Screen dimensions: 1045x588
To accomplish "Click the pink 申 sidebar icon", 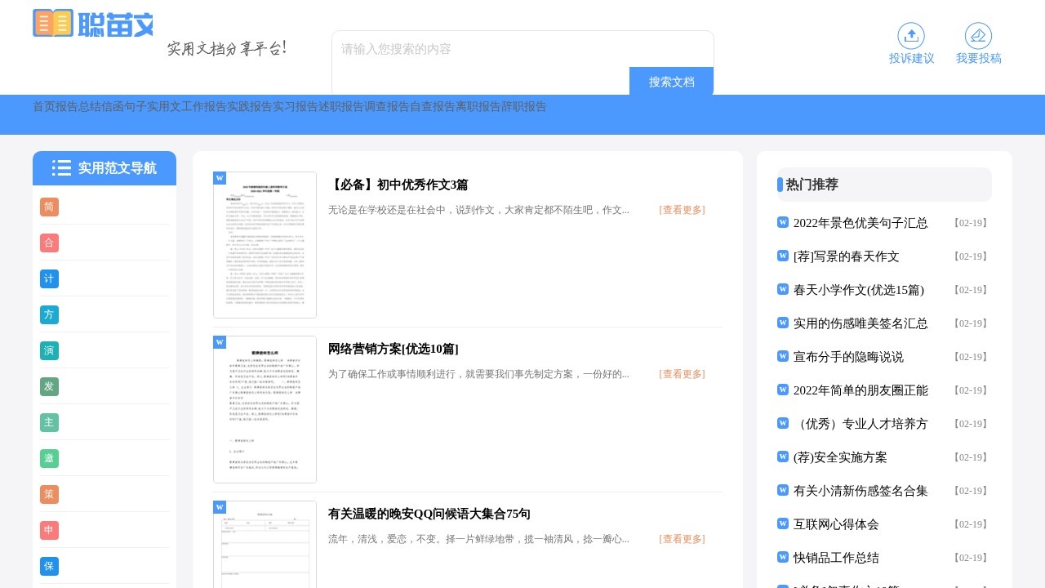I will [x=49, y=531].
